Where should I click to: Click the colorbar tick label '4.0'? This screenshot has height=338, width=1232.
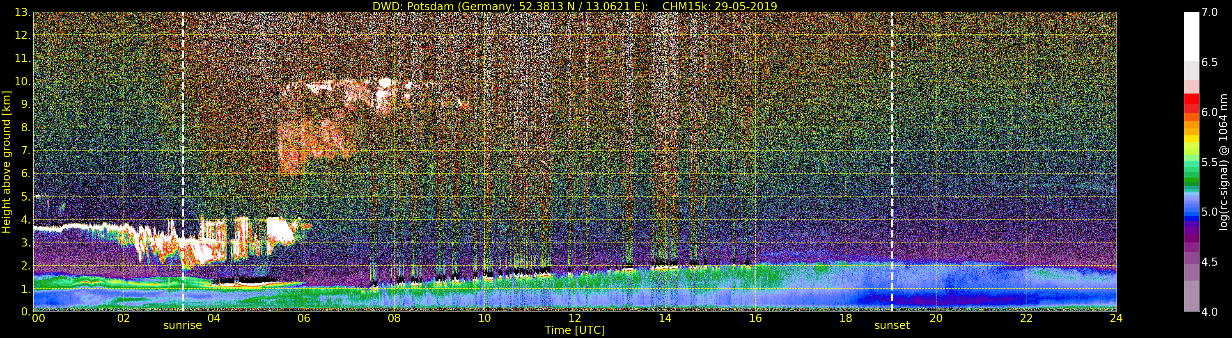coord(1210,312)
